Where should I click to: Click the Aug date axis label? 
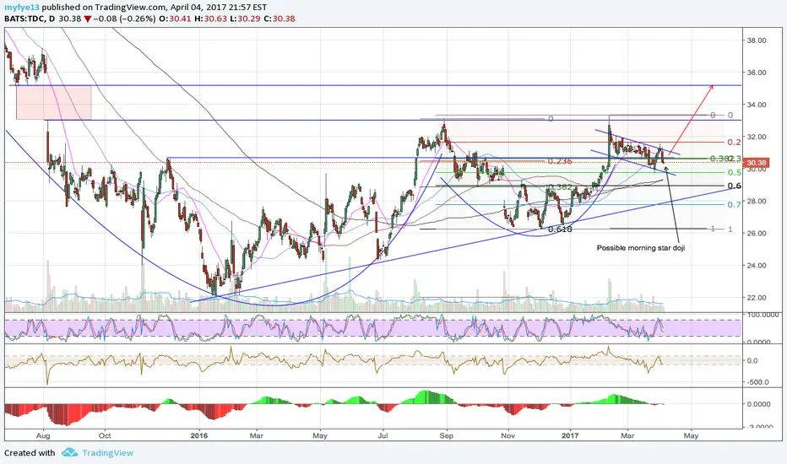point(44,435)
